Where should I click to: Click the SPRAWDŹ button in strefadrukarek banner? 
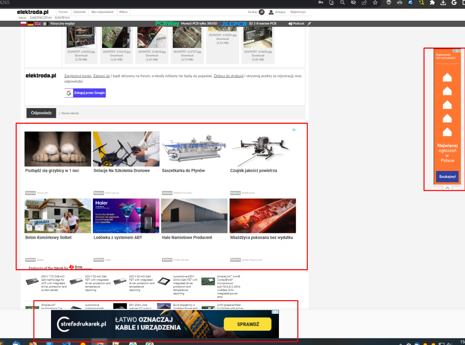(247, 324)
